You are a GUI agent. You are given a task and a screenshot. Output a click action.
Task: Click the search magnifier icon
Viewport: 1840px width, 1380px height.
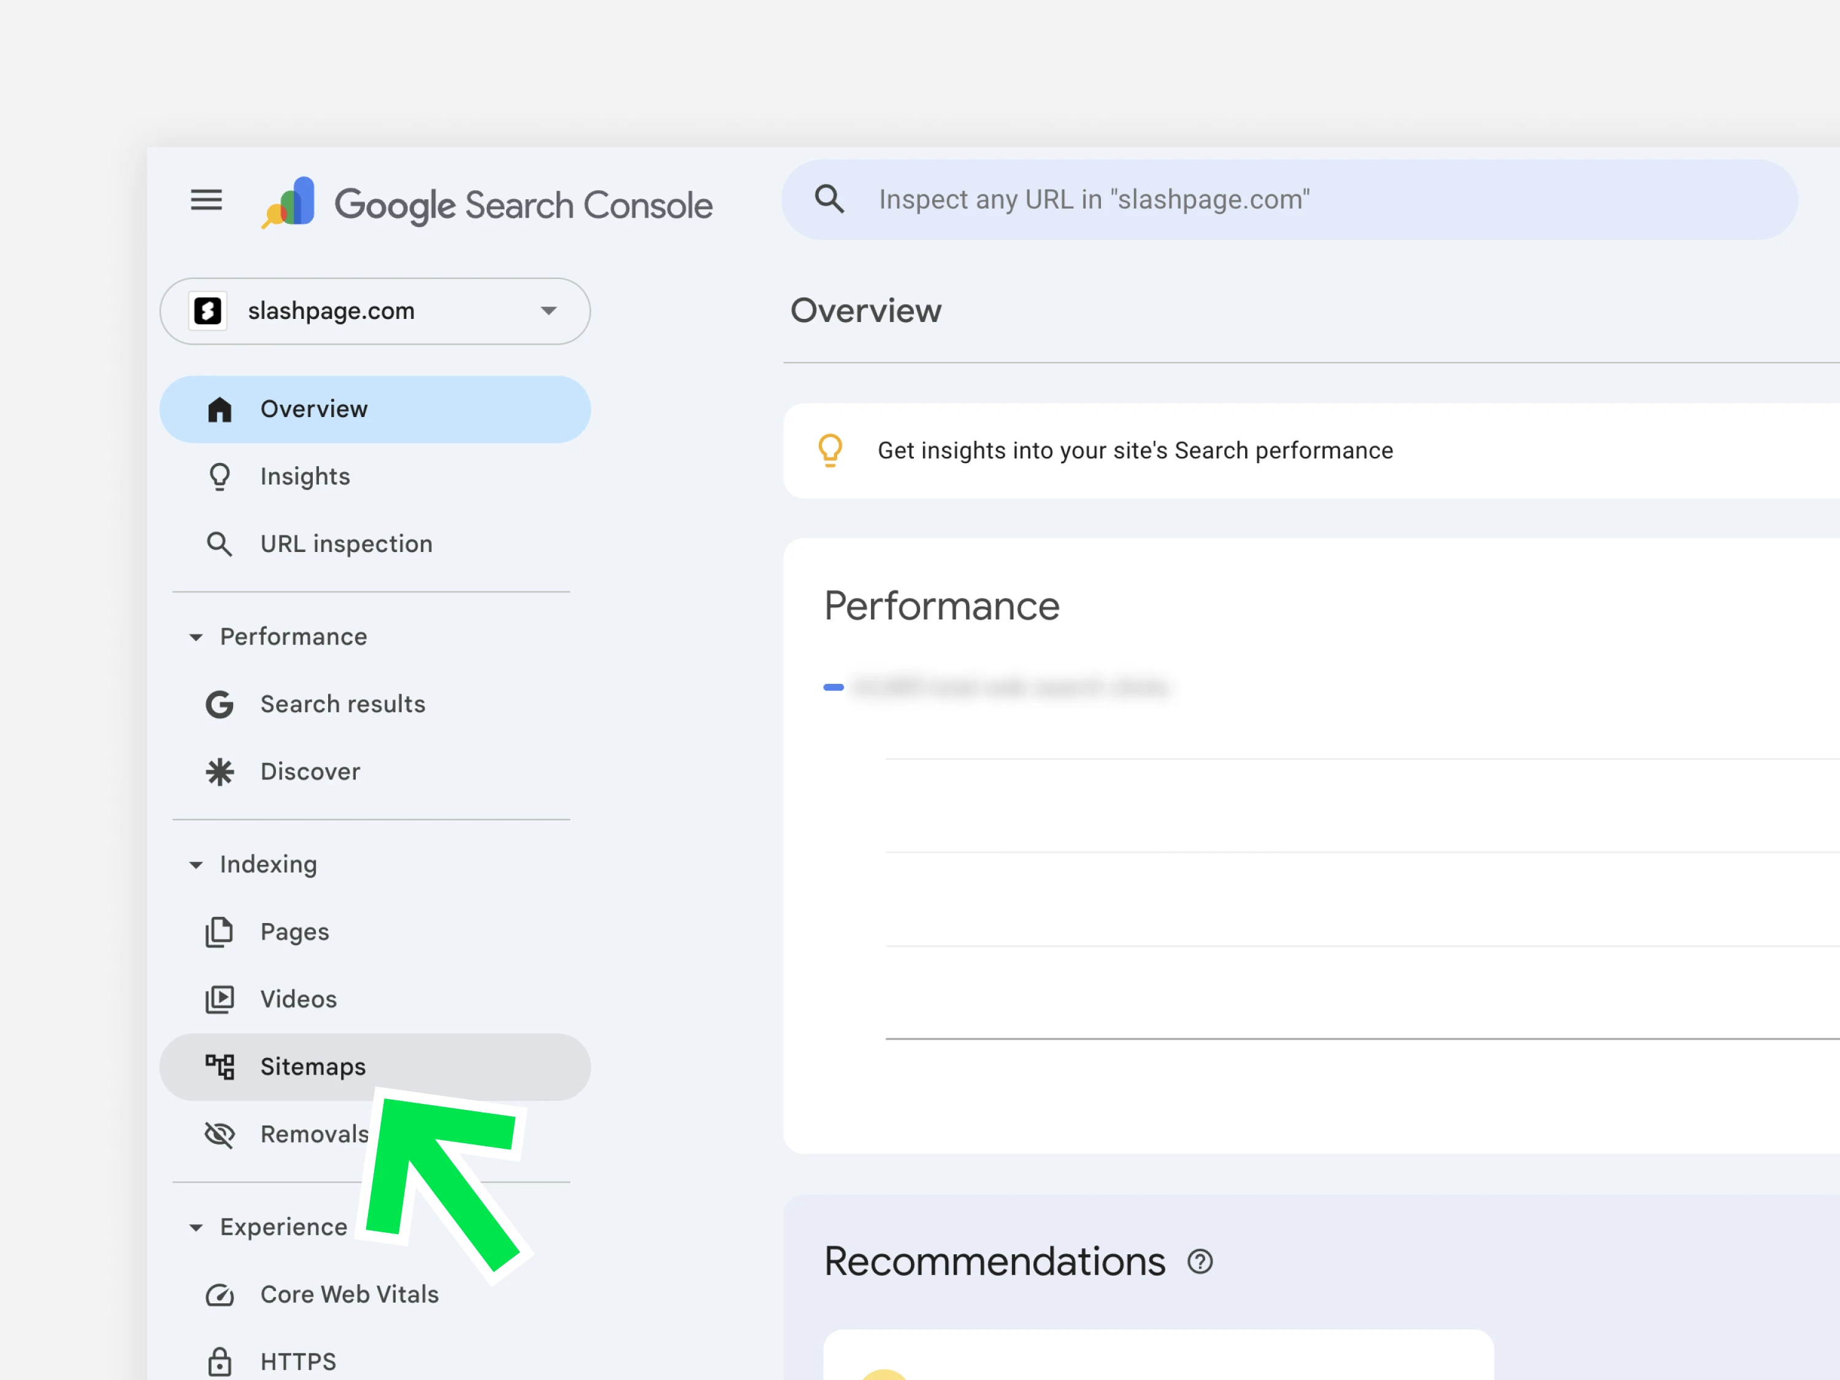click(829, 199)
